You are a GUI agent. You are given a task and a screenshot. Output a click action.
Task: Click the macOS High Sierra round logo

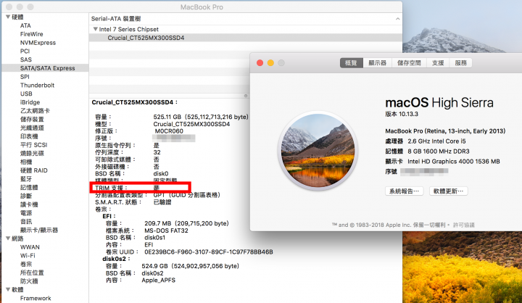click(x=318, y=151)
